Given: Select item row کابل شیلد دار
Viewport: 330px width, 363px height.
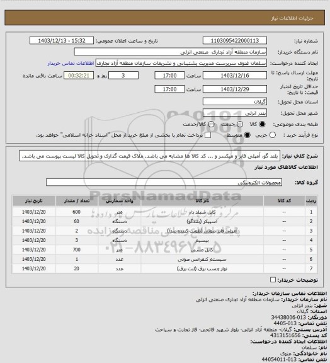Looking at the screenshot, I should (165, 212).
